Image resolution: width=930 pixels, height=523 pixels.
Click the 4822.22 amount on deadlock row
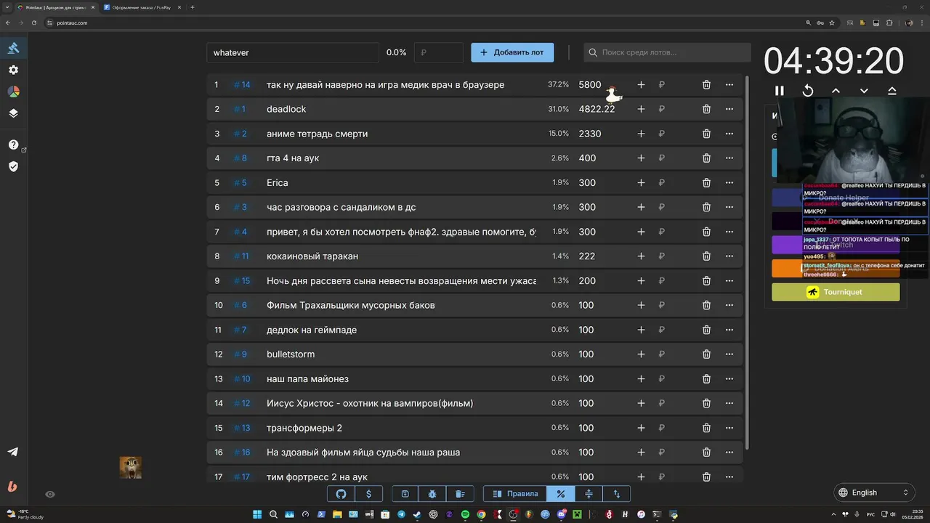point(597,109)
